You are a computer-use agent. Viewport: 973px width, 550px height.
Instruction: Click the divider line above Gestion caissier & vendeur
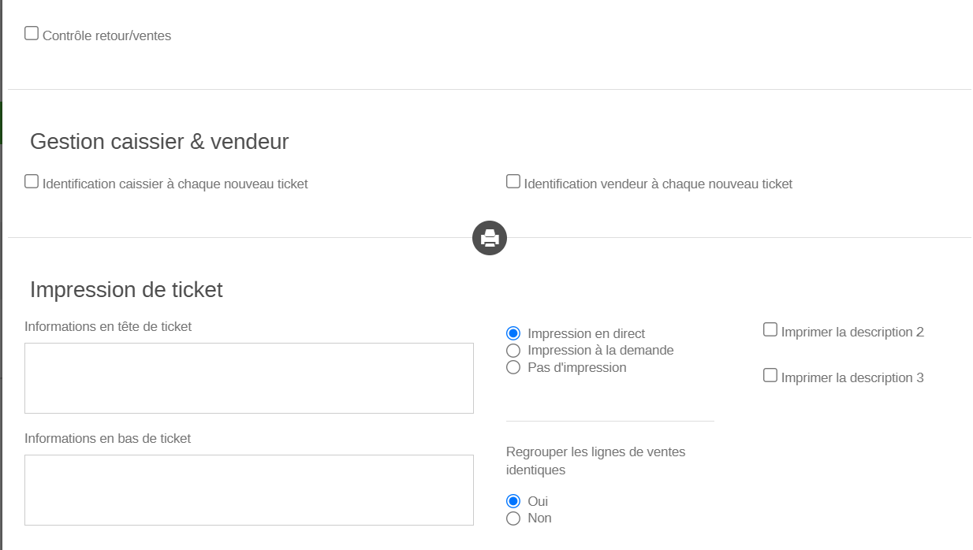(x=489, y=90)
